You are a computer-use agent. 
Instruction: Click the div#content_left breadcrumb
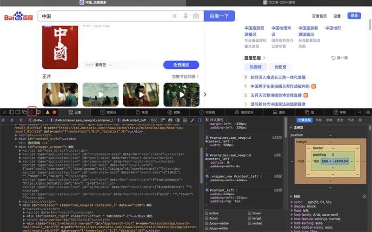click(x=132, y=120)
